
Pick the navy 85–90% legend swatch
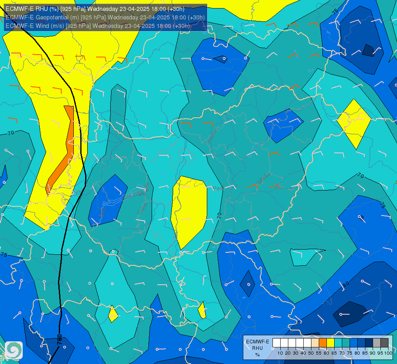(369, 343)
